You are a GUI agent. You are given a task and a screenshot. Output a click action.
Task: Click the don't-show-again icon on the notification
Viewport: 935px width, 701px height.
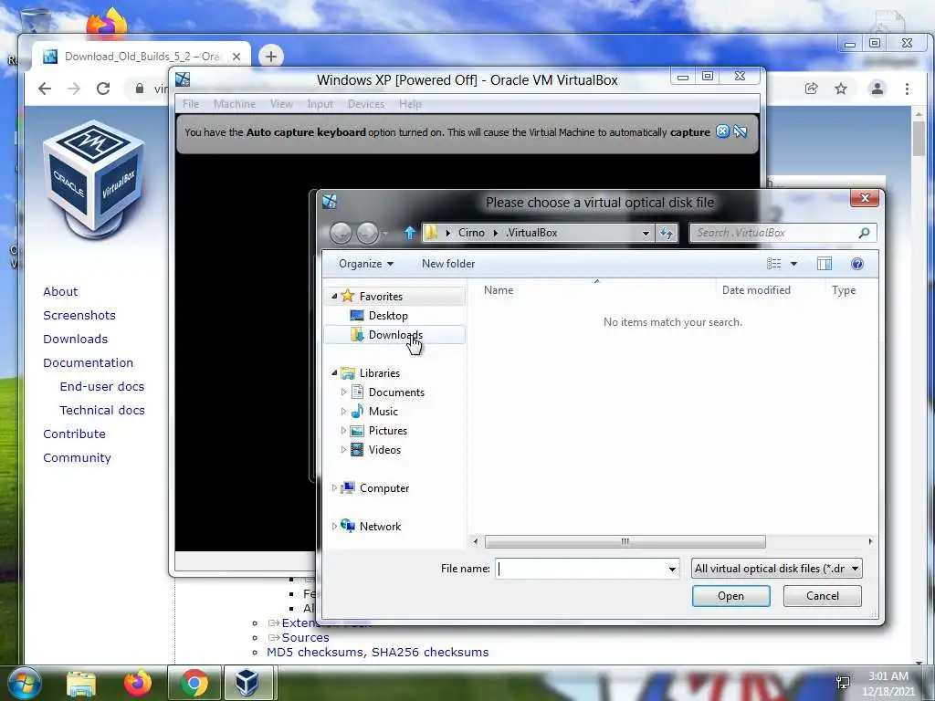pyautogui.click(x=740, y=131)
